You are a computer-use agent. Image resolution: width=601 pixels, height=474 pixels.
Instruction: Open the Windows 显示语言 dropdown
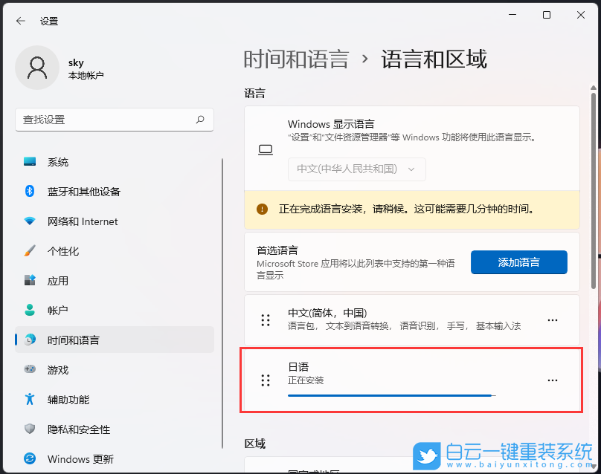pyautogui.click(x=356, y=169)
